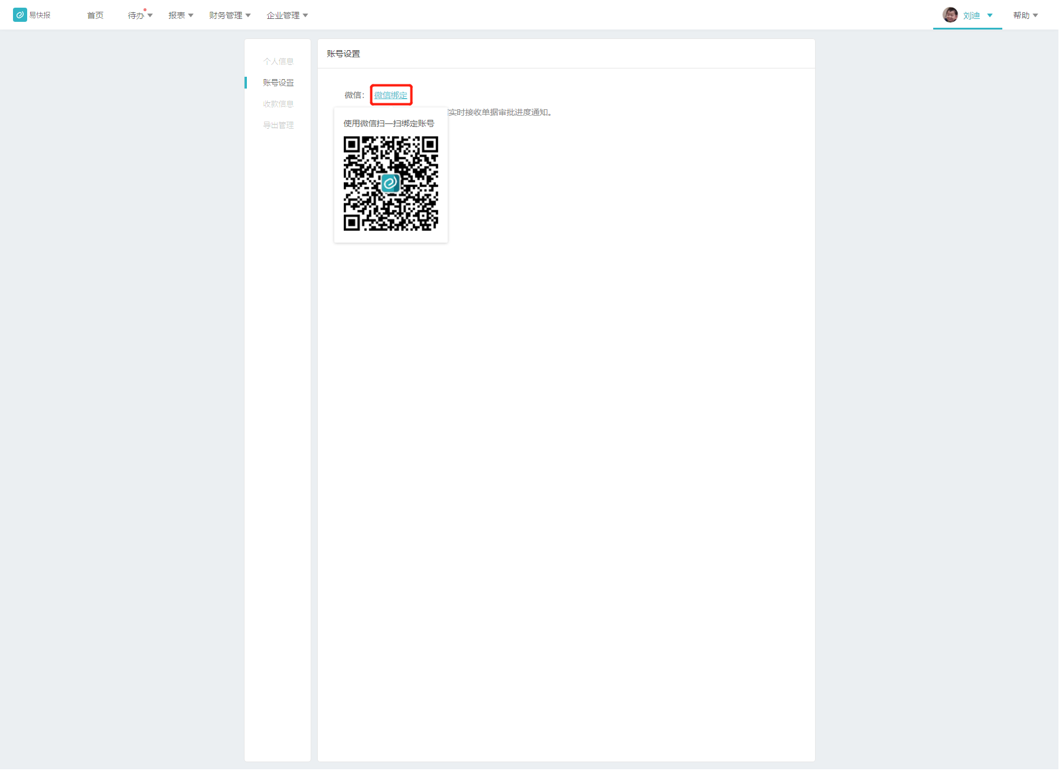Click the WeChat binding QR code

click(391, 184)
